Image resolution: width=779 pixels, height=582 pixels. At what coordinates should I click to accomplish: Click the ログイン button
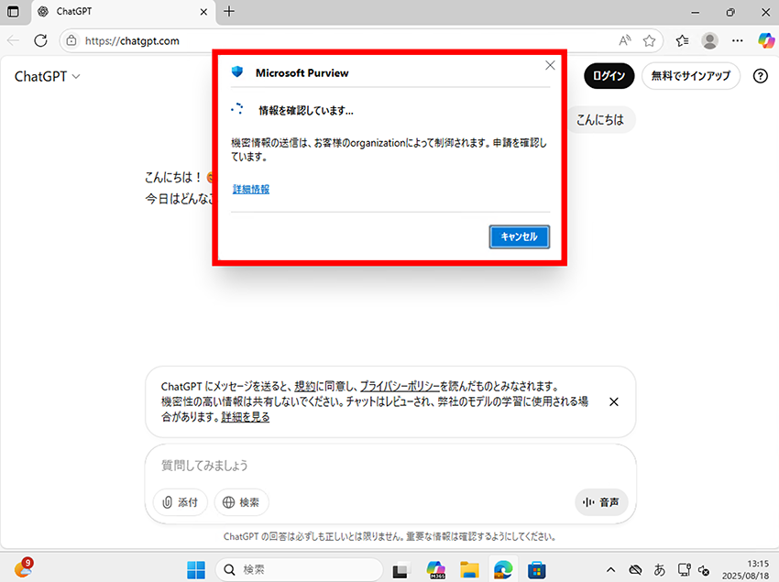pyautogui.click(x=609, y=76)
